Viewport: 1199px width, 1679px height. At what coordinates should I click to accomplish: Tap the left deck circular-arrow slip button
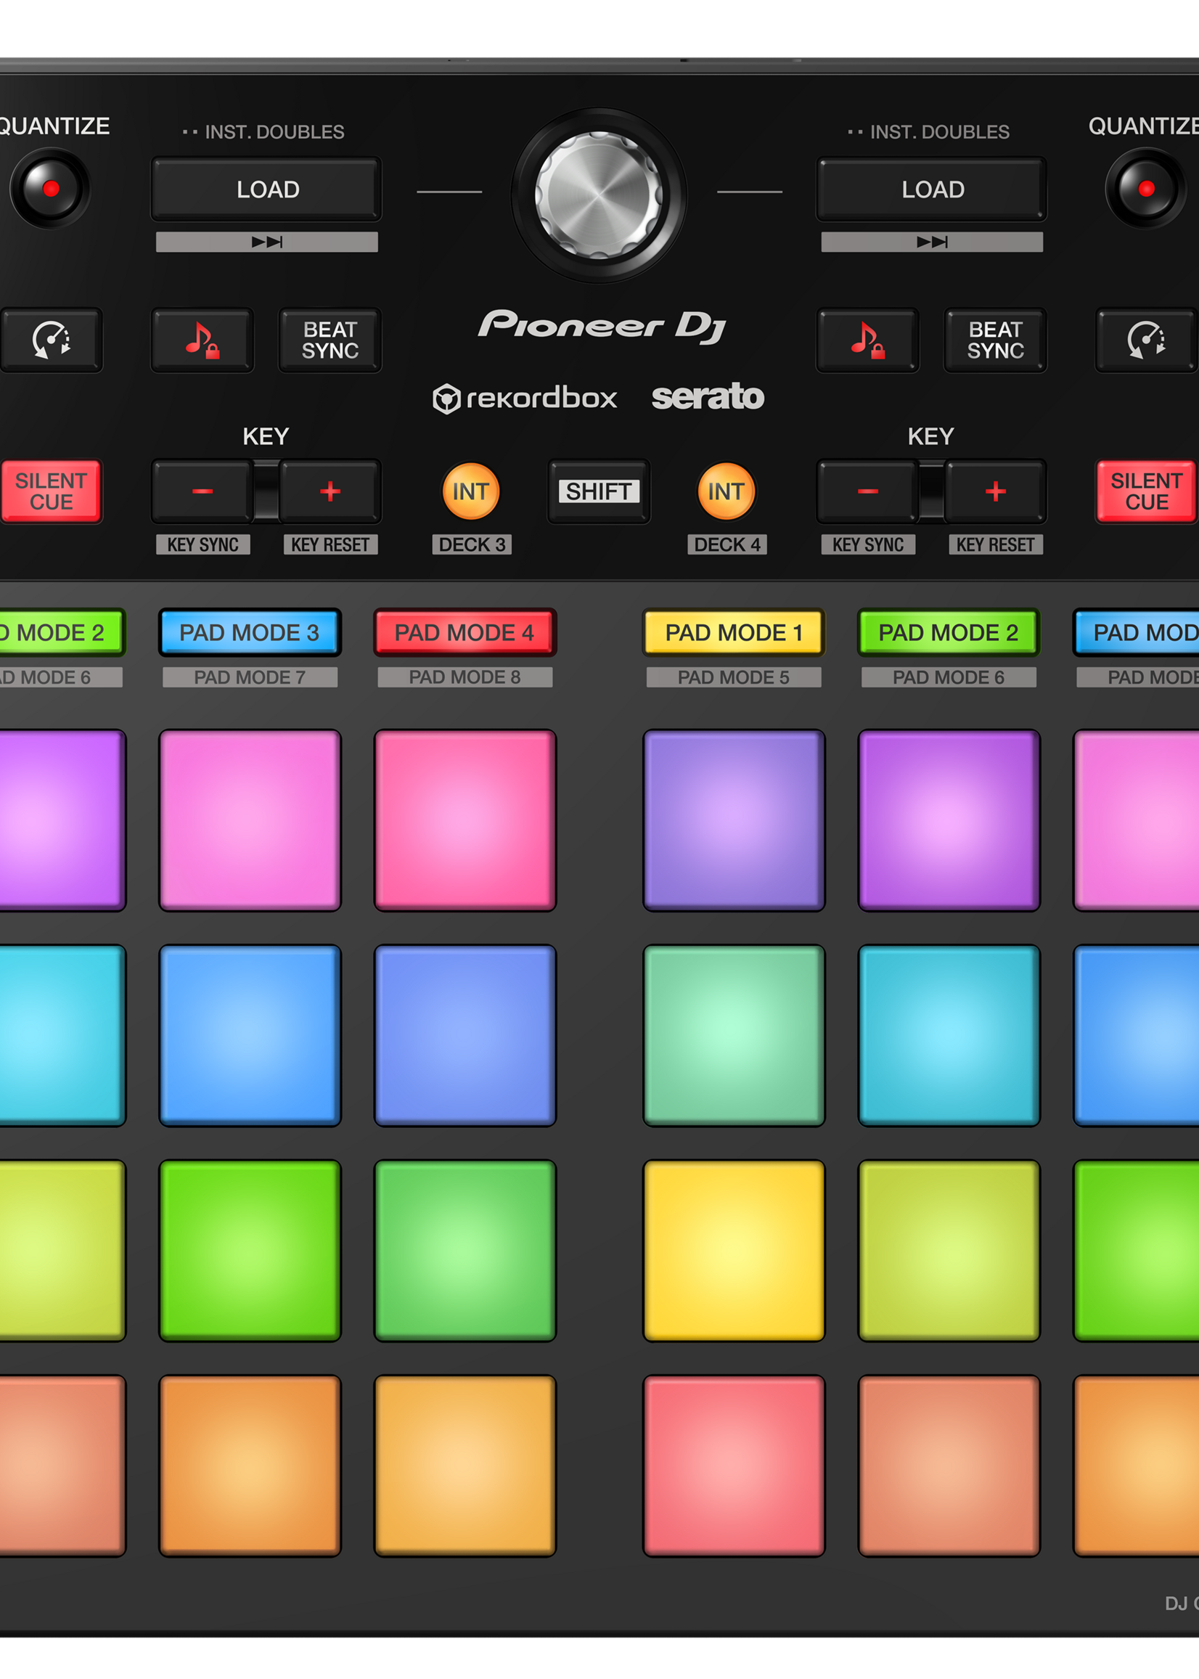[51, 340]
